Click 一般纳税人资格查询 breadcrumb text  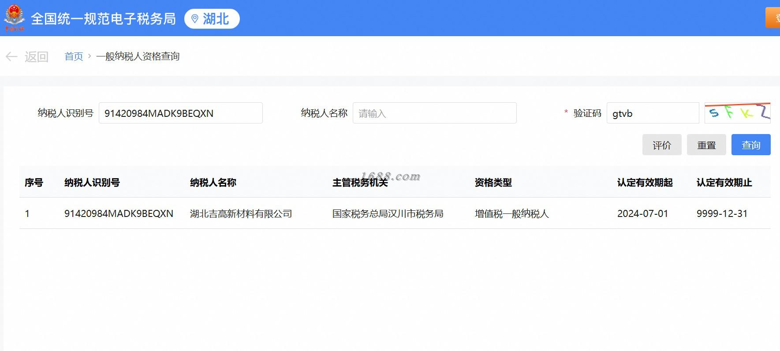click(x=138, y=56)
